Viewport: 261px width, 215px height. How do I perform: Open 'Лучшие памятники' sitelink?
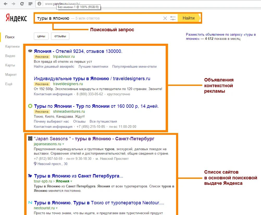pos(93,67)
